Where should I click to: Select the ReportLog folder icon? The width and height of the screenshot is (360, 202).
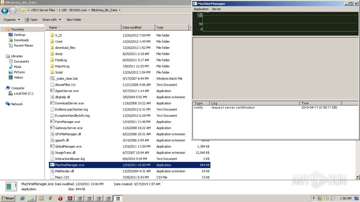click(52, 66)
